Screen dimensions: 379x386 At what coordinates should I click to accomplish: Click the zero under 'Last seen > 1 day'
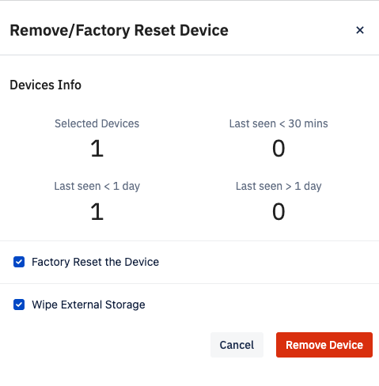[x=279, y=211]
